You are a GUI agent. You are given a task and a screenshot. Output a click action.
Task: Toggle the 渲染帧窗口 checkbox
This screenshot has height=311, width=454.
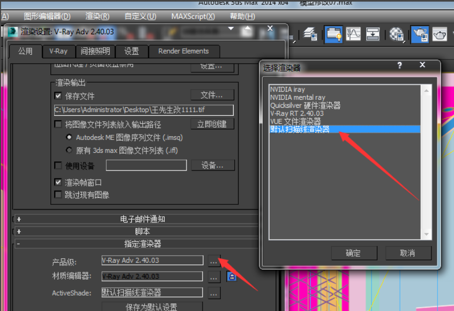[x=58, y=182]
